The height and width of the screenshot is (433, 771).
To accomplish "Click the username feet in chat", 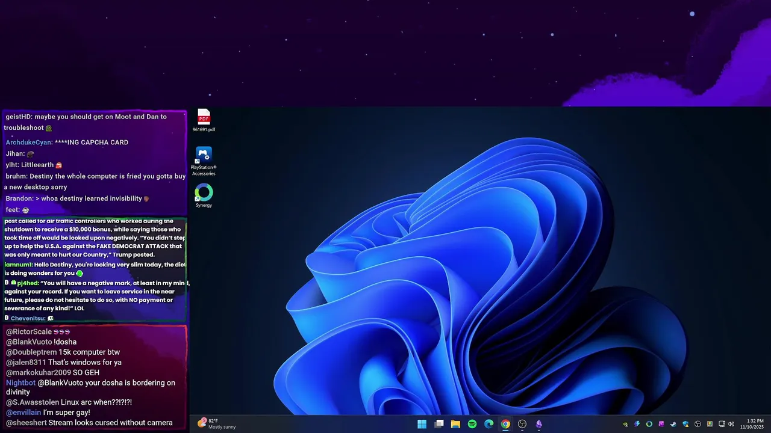I will 12,210.
